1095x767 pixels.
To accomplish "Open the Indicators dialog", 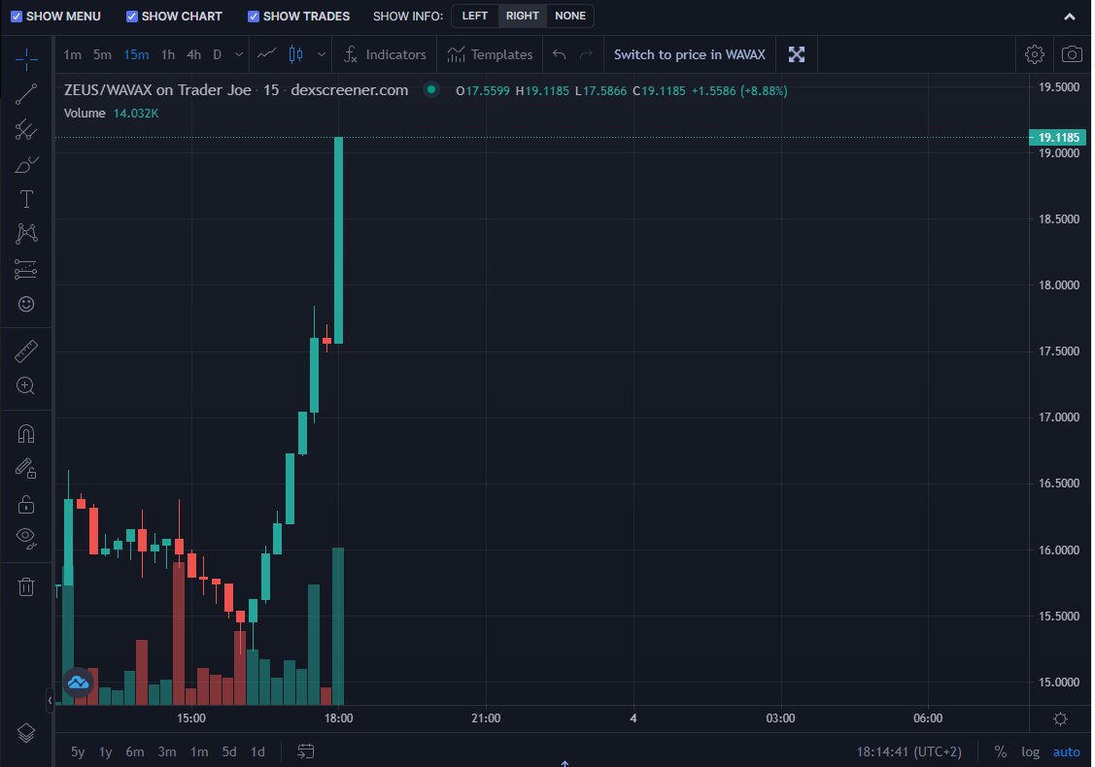I will tap(385, 54).
